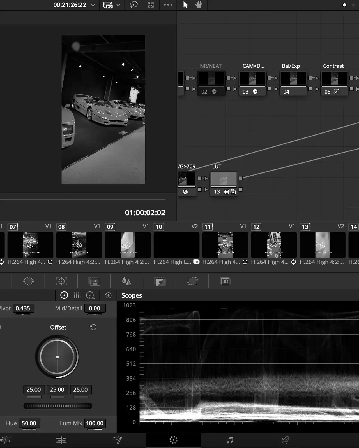Click the reset all grades icon beside Log
359x448 pixels.
coord(108,295)
